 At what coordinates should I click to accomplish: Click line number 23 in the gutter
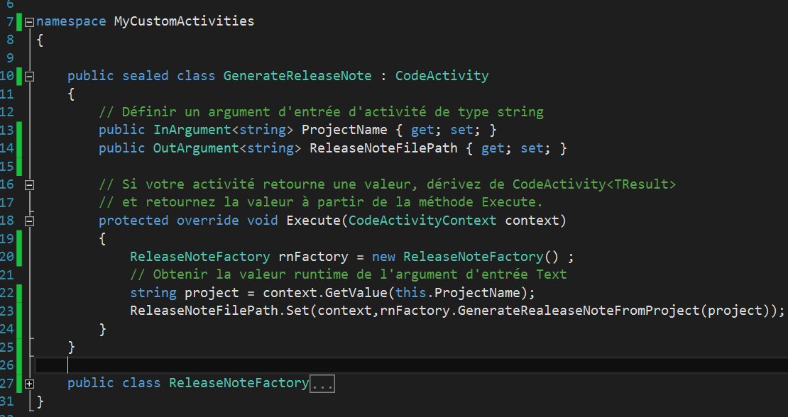pos(7,311)
